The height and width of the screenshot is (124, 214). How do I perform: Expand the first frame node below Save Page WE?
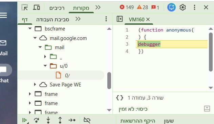[x=30, y=94]
